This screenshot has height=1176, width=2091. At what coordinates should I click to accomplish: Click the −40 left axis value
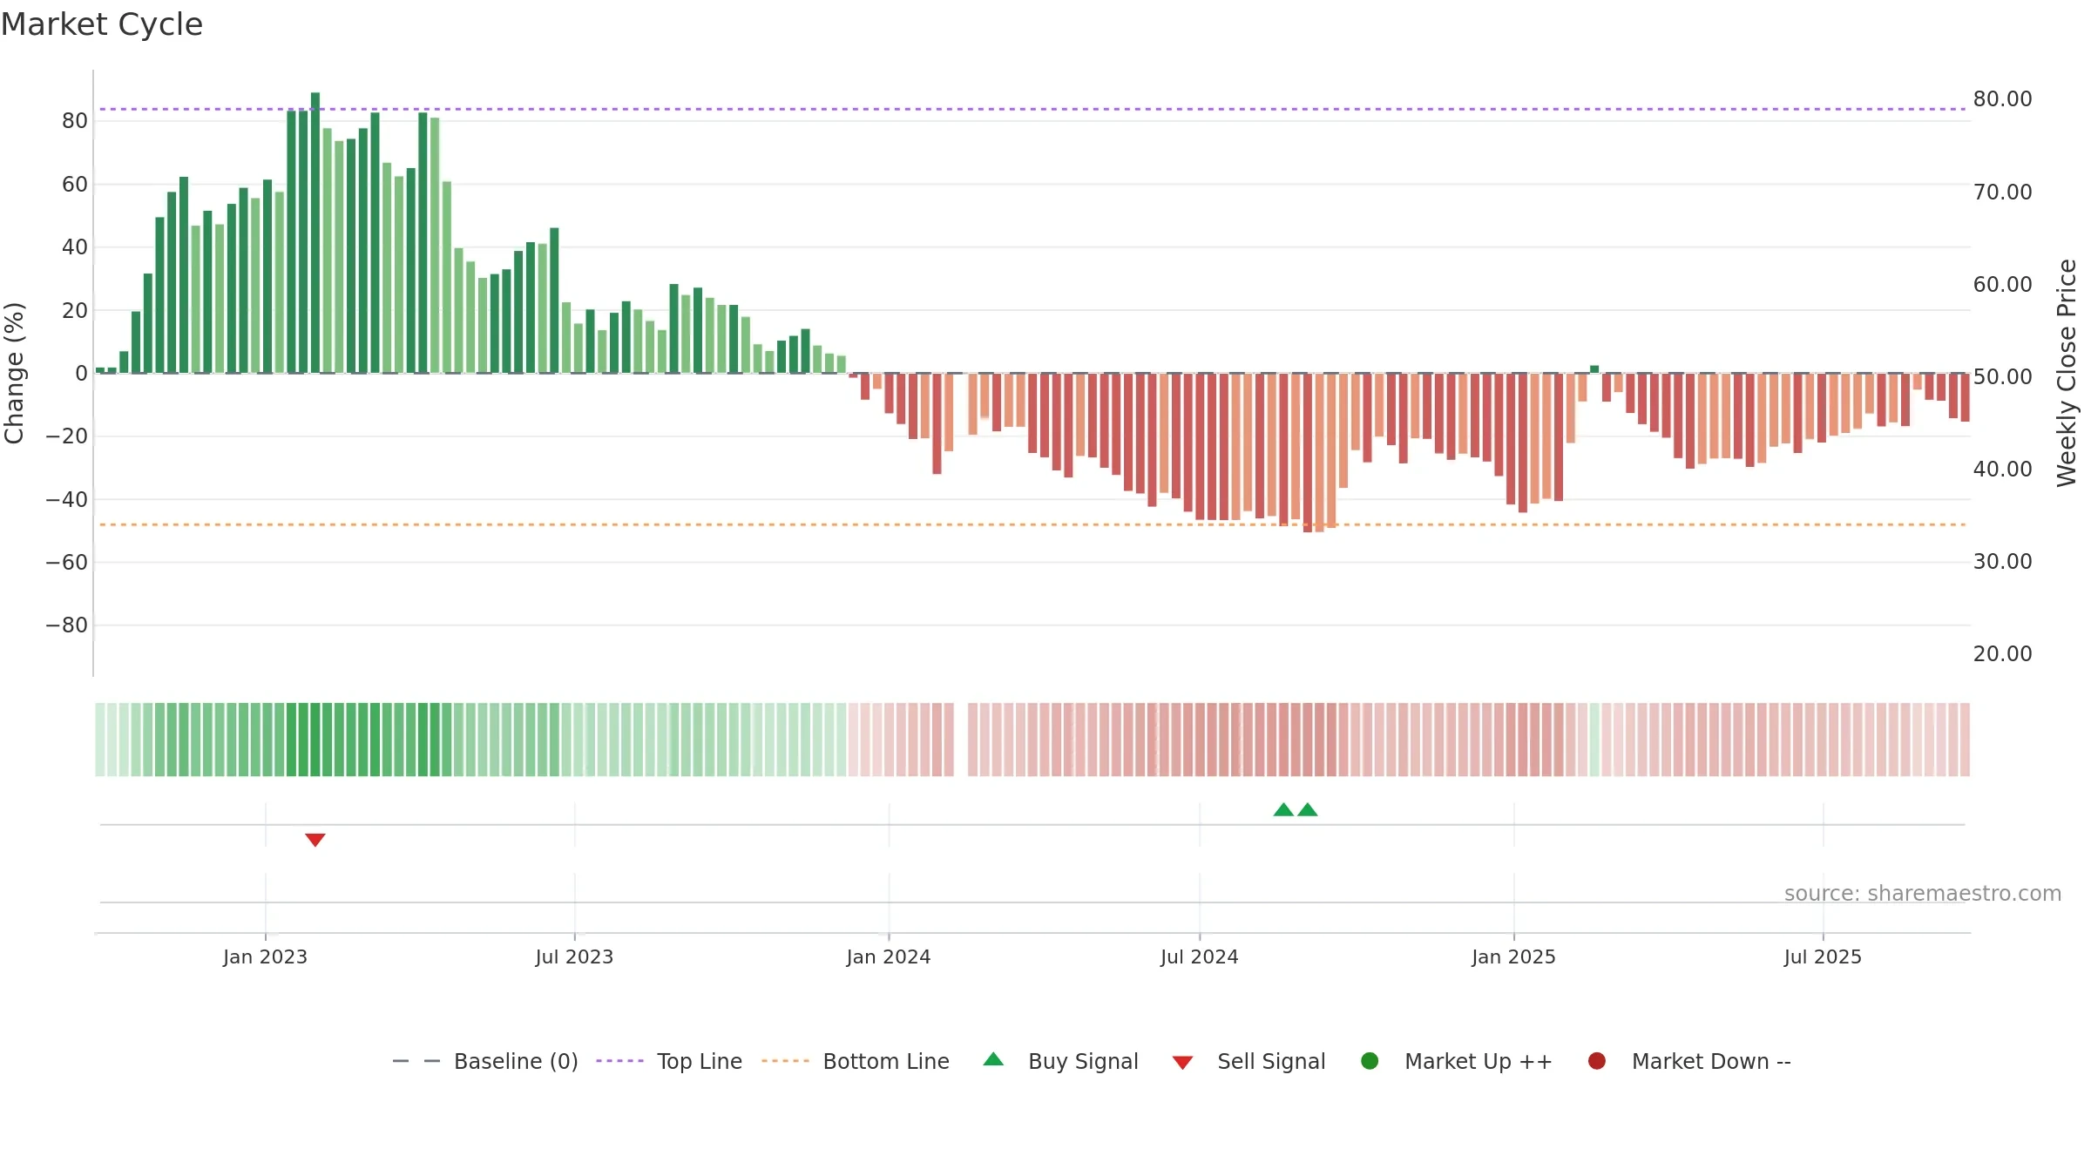tap(66, 499)
